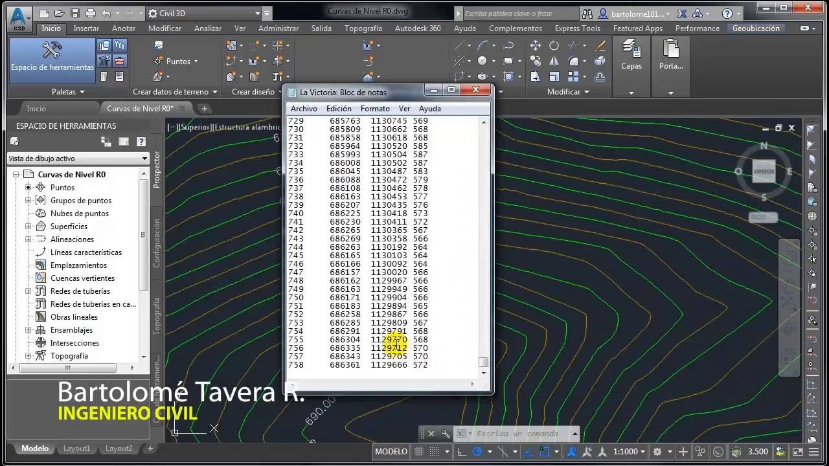Open the Archivo menu in Bloc de notas
The image size is (829, 466).
(304, 109)
